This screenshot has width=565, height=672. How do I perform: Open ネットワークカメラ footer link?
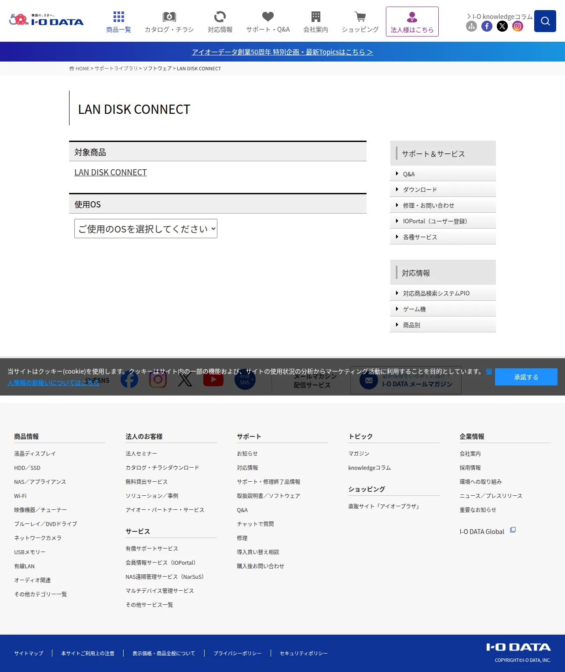[x=38, y=538]
